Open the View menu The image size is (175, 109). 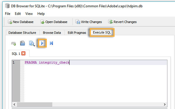pyautogui.click(x=29, y=14)
